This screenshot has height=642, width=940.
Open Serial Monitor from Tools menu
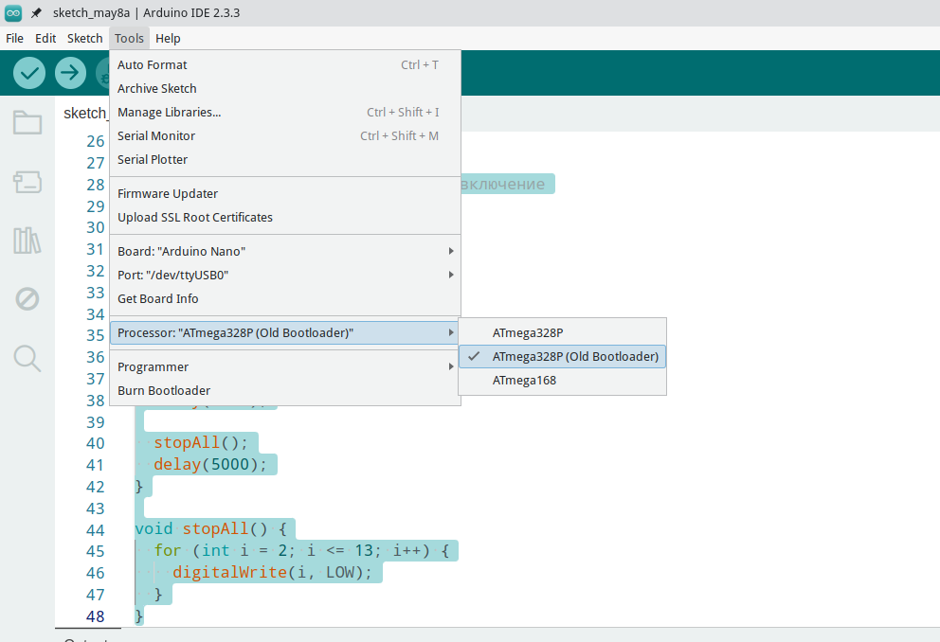pos(285,136)
